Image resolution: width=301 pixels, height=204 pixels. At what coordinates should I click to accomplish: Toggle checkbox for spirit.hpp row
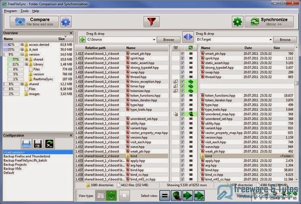tap(182, 58)
